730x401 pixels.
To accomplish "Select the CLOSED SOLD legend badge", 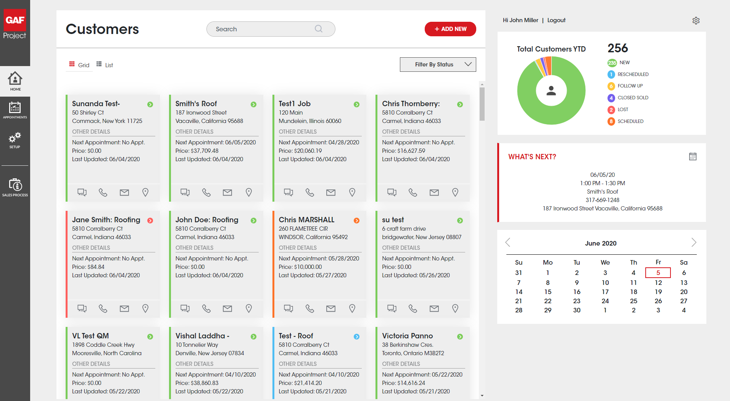I will tap(611, 98).
